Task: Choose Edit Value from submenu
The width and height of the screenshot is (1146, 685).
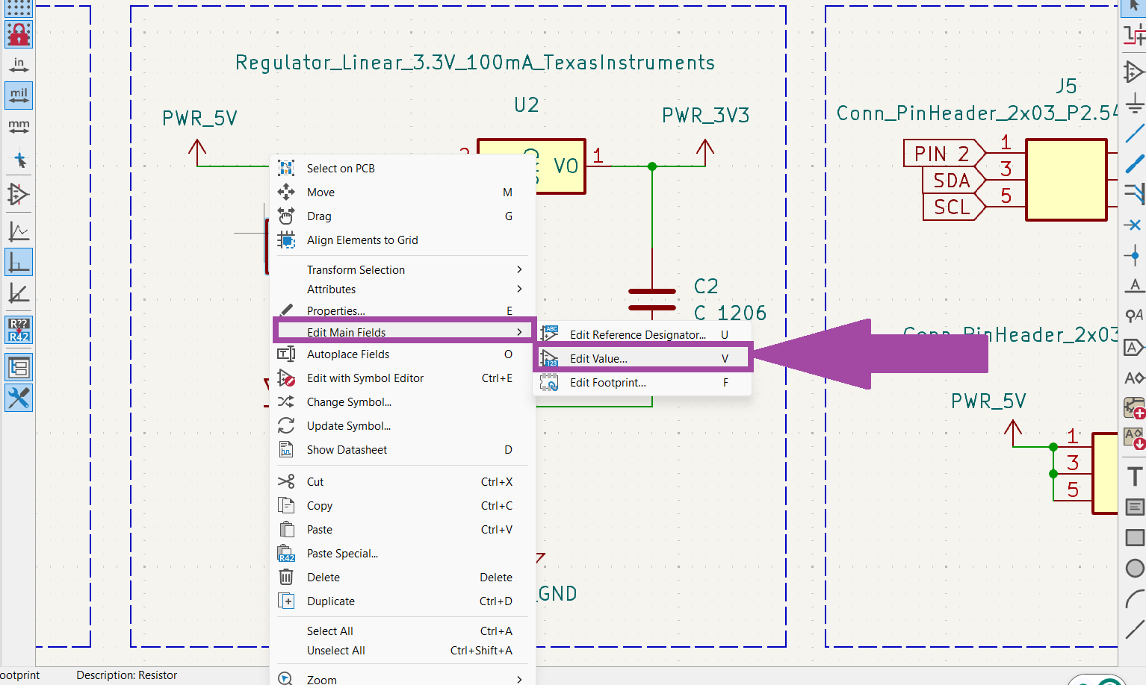Action: (x=598, y=359)
